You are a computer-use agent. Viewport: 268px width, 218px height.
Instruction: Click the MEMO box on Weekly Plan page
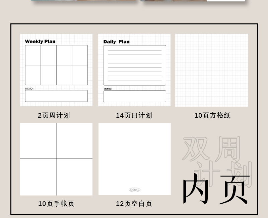56,96
